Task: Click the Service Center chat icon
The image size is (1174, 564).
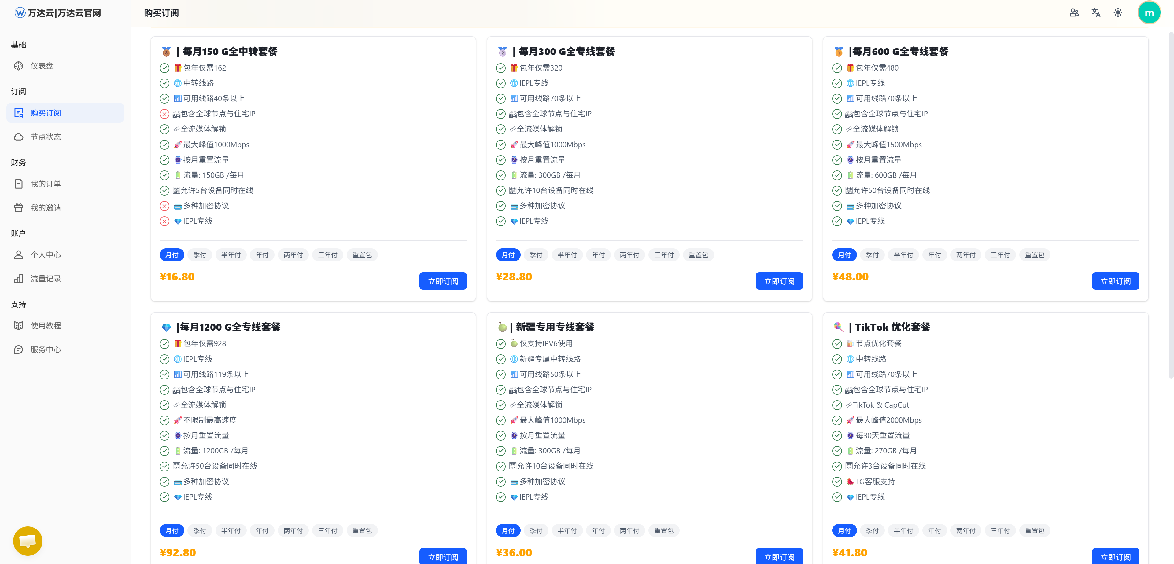Action: tap(19, 350)
